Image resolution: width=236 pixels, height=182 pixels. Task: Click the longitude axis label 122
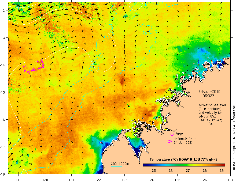point(98,180)
